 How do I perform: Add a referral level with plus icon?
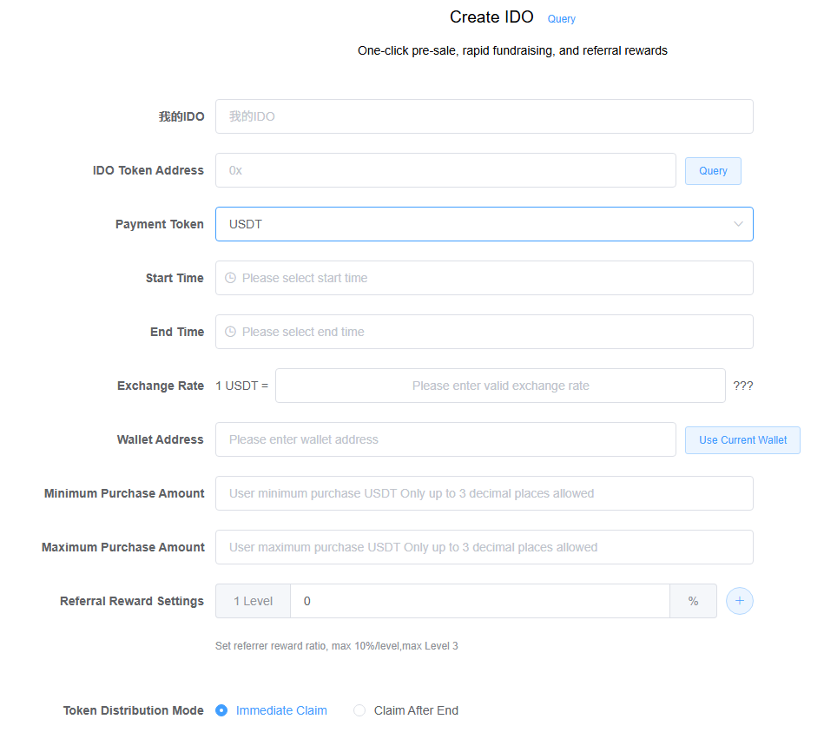[x=739, y=601]
